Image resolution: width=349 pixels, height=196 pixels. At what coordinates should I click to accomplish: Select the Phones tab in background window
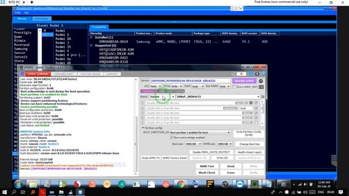[x=22, y=19]
